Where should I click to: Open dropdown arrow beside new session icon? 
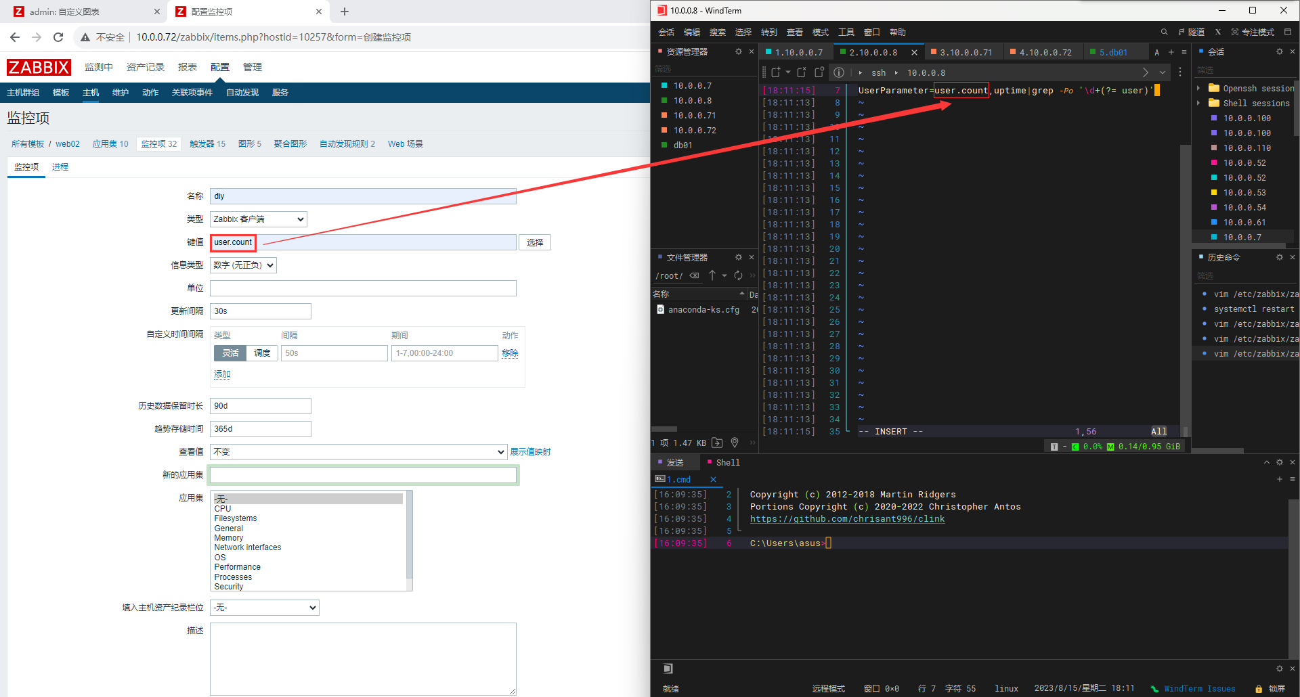[788, 72]
